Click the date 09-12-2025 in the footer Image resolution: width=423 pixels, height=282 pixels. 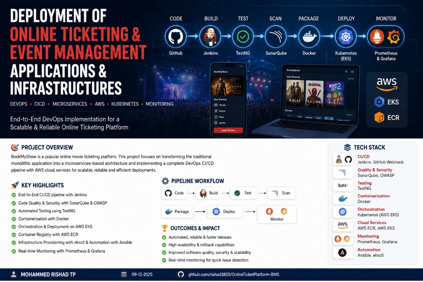(142, 275)
